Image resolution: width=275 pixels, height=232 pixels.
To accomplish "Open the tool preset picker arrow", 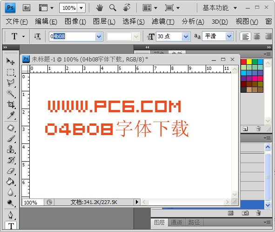I will [x=23, y=36].
